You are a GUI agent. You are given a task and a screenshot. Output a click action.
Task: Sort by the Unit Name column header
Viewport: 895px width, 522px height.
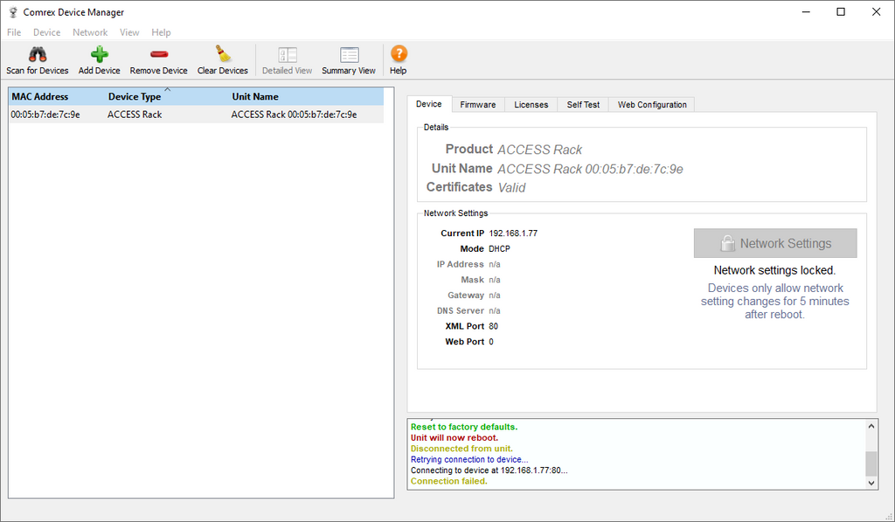[x=307, y=96]
